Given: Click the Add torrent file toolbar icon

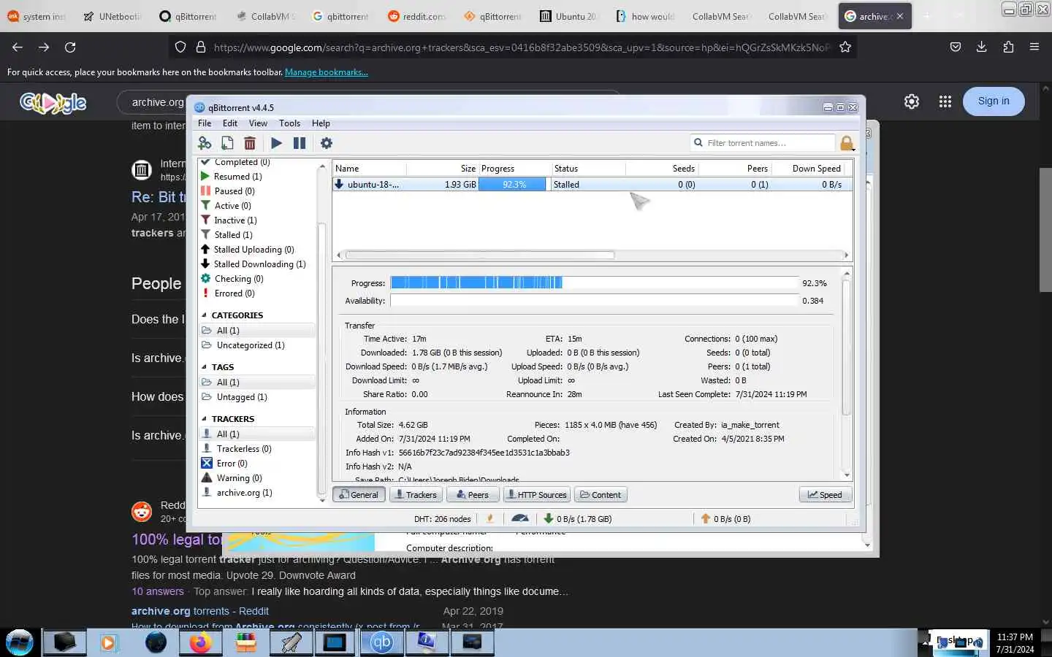Looking at the screenshot, I should [227, 143].
